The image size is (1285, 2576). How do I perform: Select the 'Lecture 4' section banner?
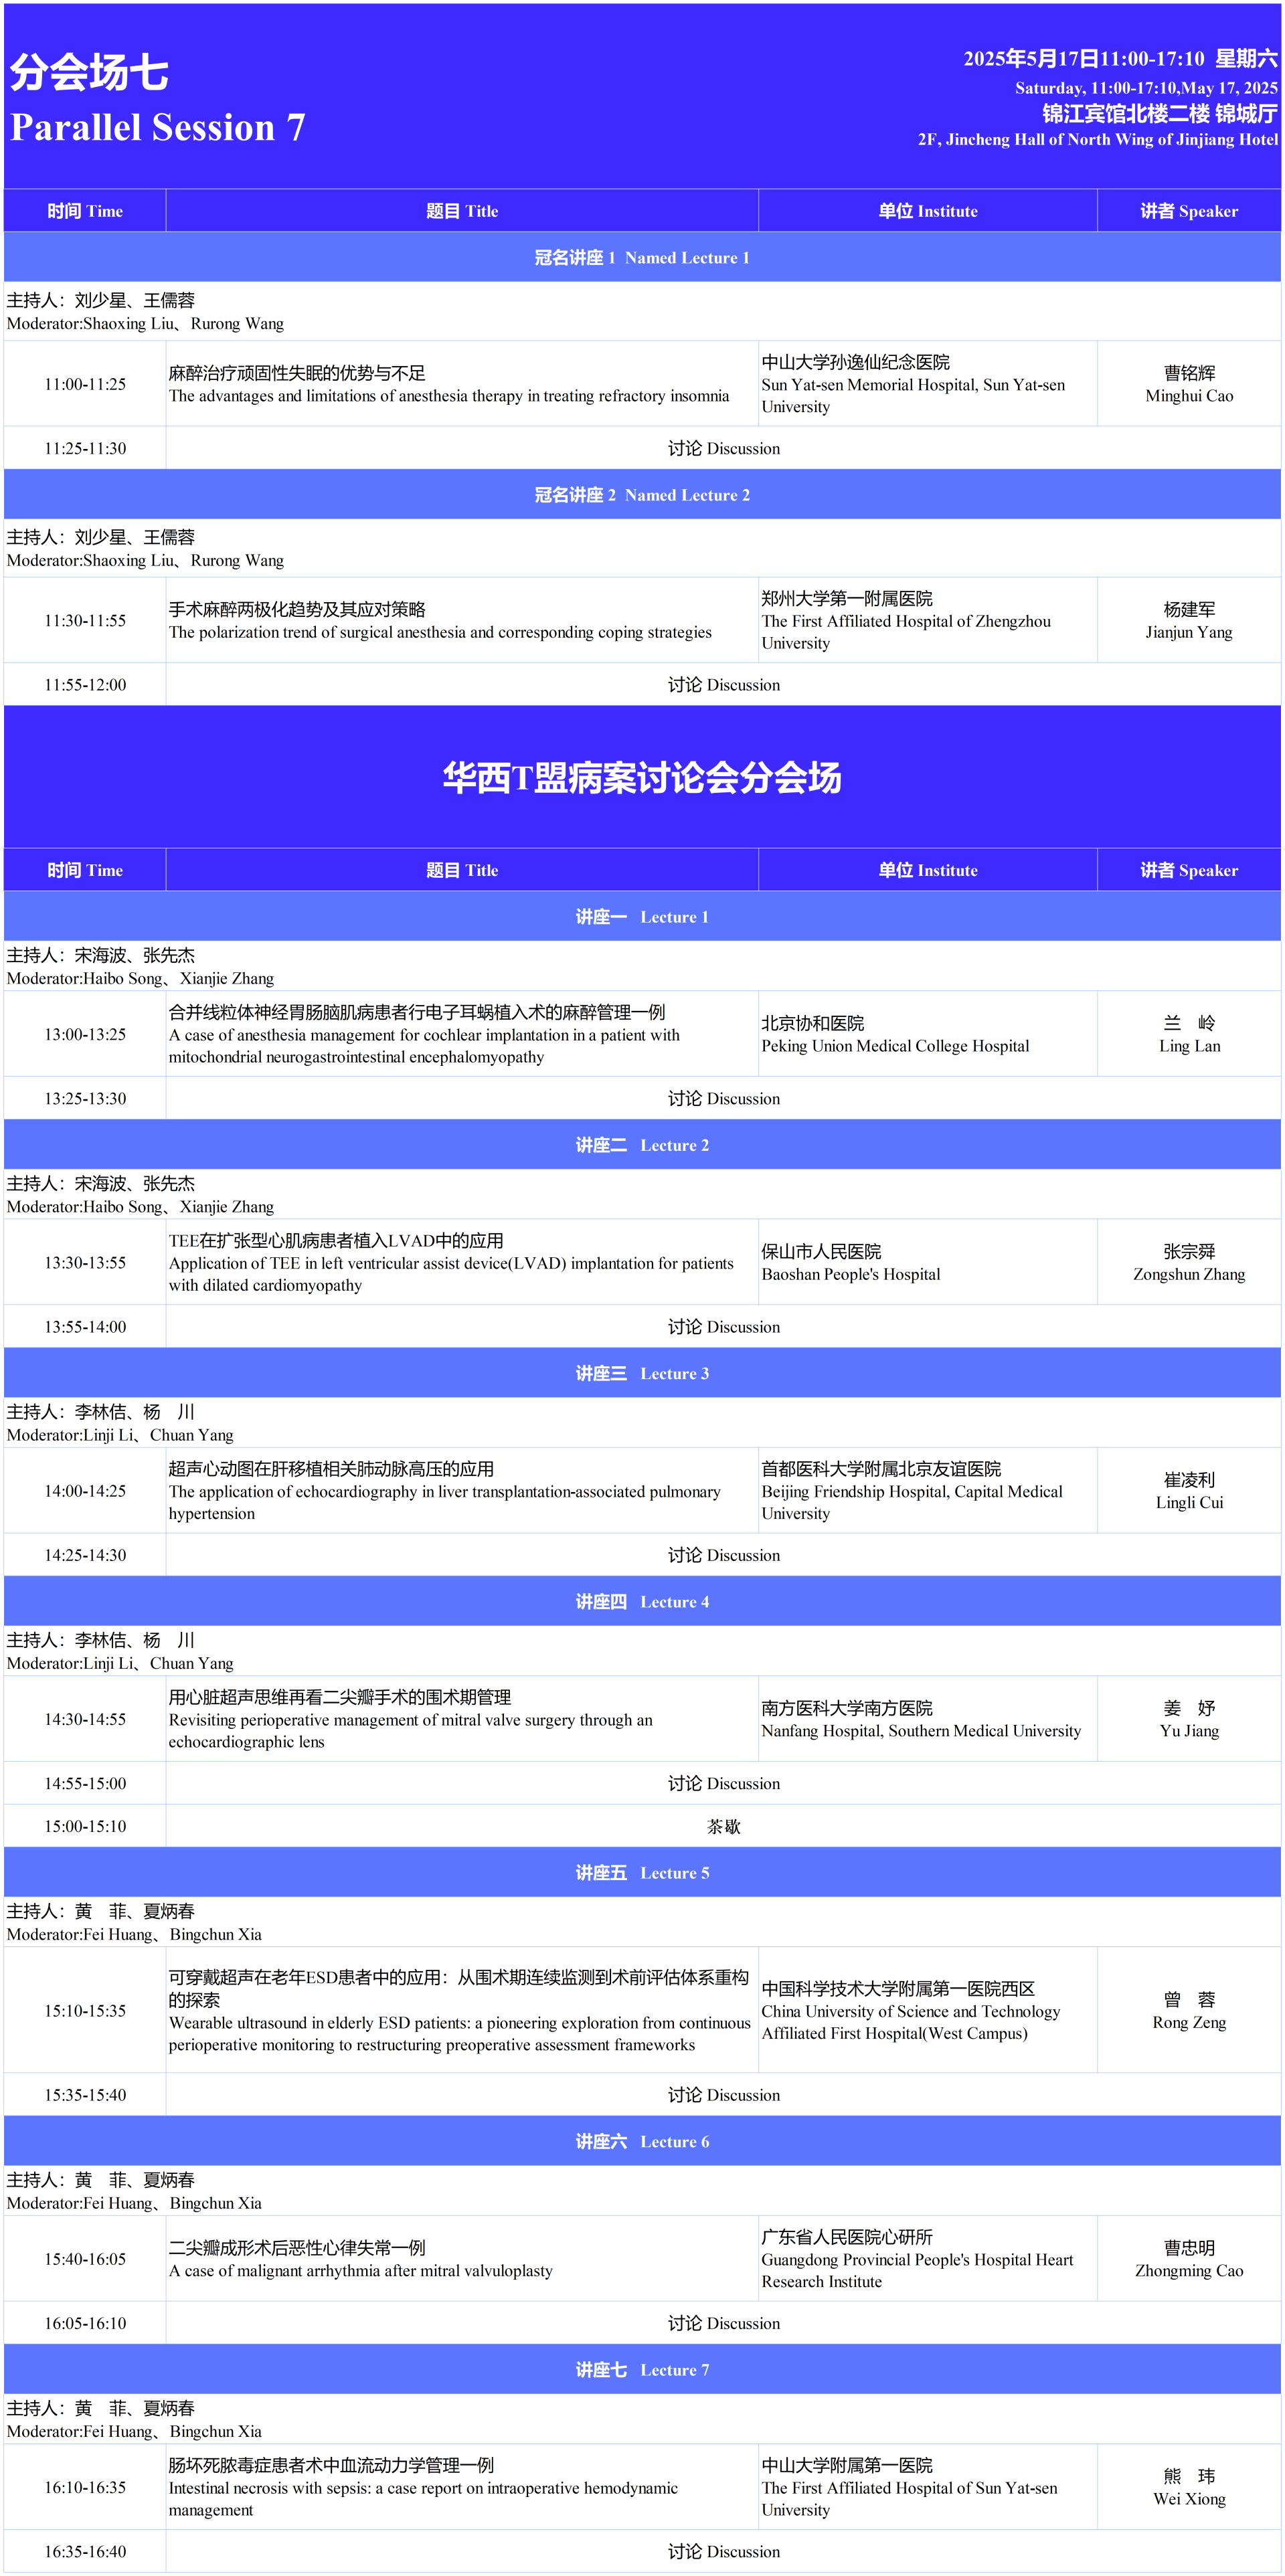[x=642, y=1601]
